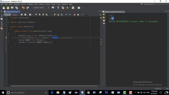The height and width of the screenshot is (95, 169).
Task: Open the Team menu
Action: (x=53, y=4)
